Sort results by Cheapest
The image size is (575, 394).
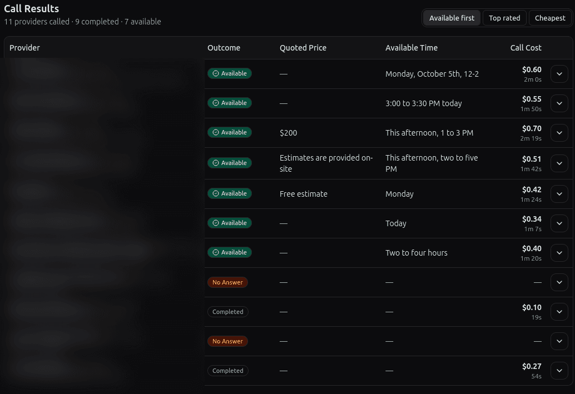click(549, 18)
